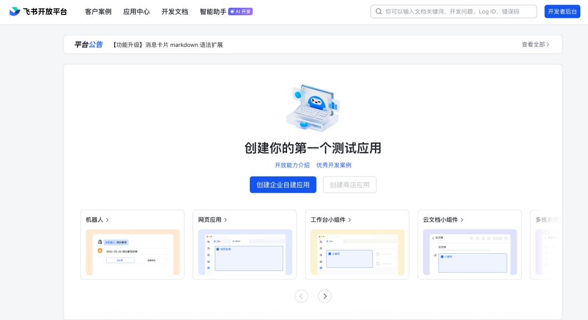Open the 客户案例 menu item

pyautogui.click(x=98, y=12)
